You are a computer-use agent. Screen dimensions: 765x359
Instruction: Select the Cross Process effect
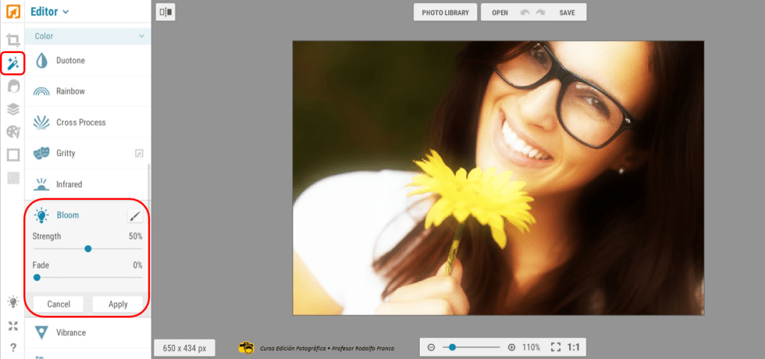click(x=81, y=122)
